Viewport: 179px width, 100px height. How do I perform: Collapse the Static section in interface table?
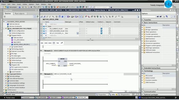(x=46, y=26)
